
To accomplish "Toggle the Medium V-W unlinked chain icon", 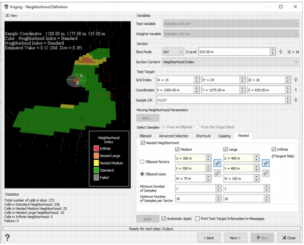I will click(x=217, y=173).
